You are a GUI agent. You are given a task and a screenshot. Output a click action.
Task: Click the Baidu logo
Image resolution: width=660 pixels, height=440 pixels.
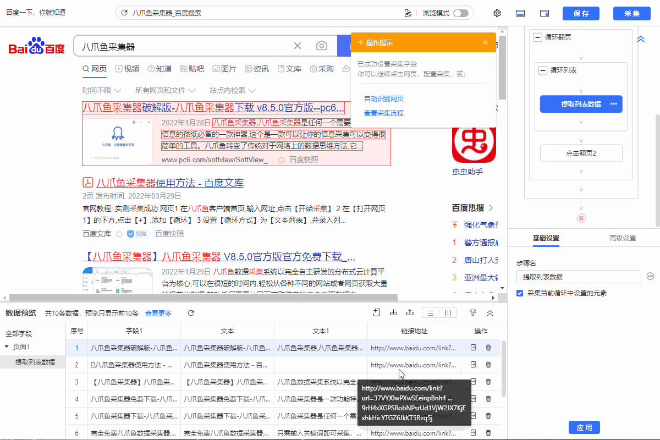tap(36, 46)
